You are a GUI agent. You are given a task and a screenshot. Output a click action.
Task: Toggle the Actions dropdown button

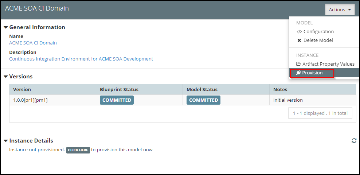pos(340,10)
